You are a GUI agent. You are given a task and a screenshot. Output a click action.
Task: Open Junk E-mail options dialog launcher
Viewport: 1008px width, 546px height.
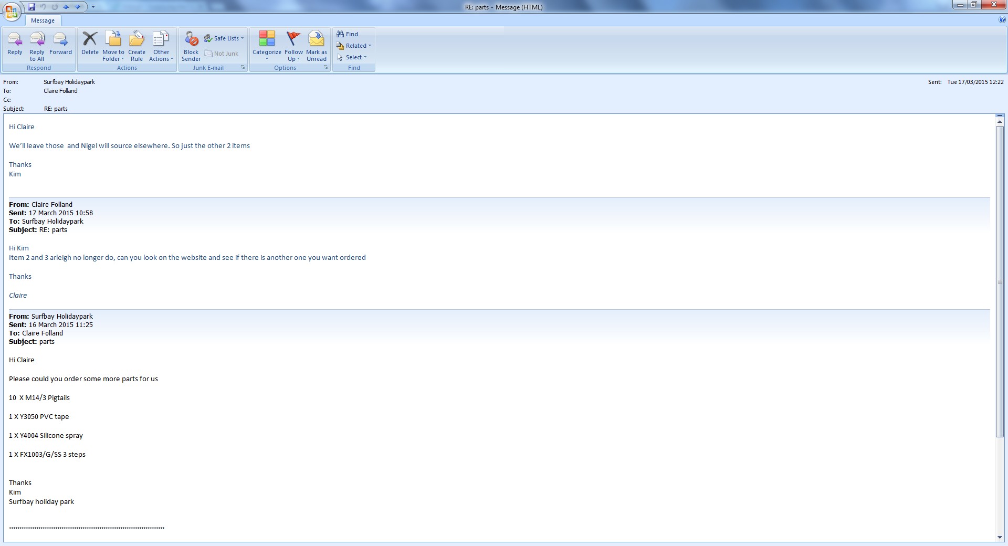243,68
